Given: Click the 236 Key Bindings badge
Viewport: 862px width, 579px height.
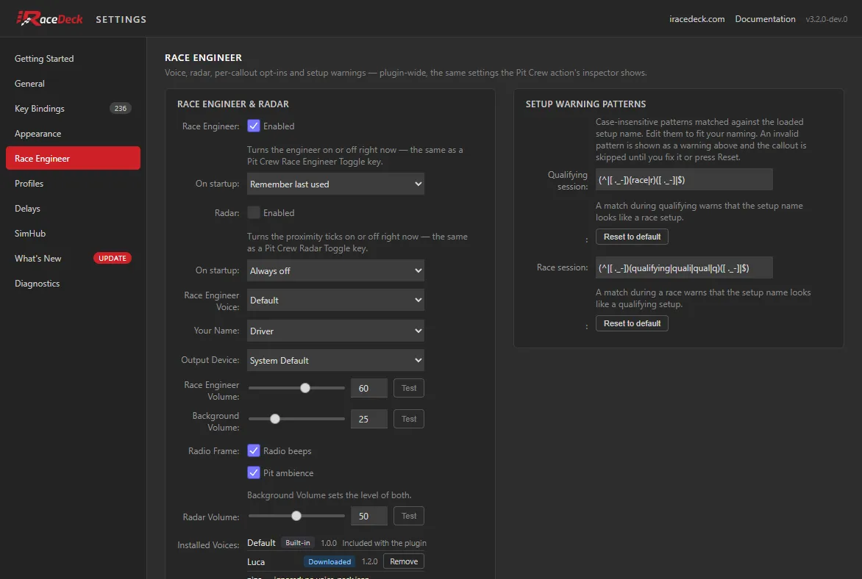Looking at the screenshot, I should click(121, 108).
